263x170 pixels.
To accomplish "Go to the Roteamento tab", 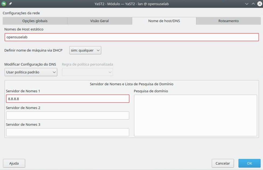I will [228, 21].
